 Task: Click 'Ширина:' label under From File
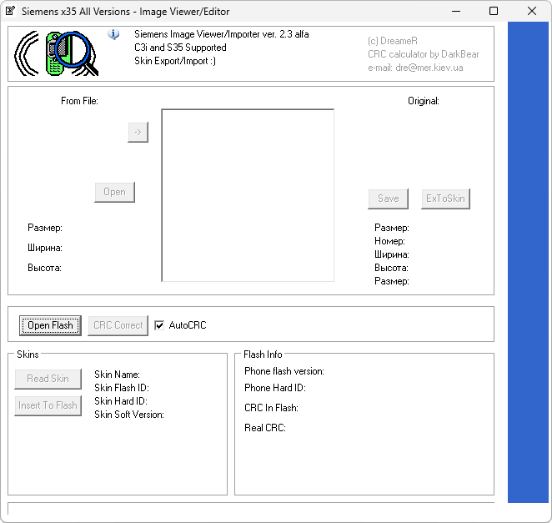click(45, 248)
